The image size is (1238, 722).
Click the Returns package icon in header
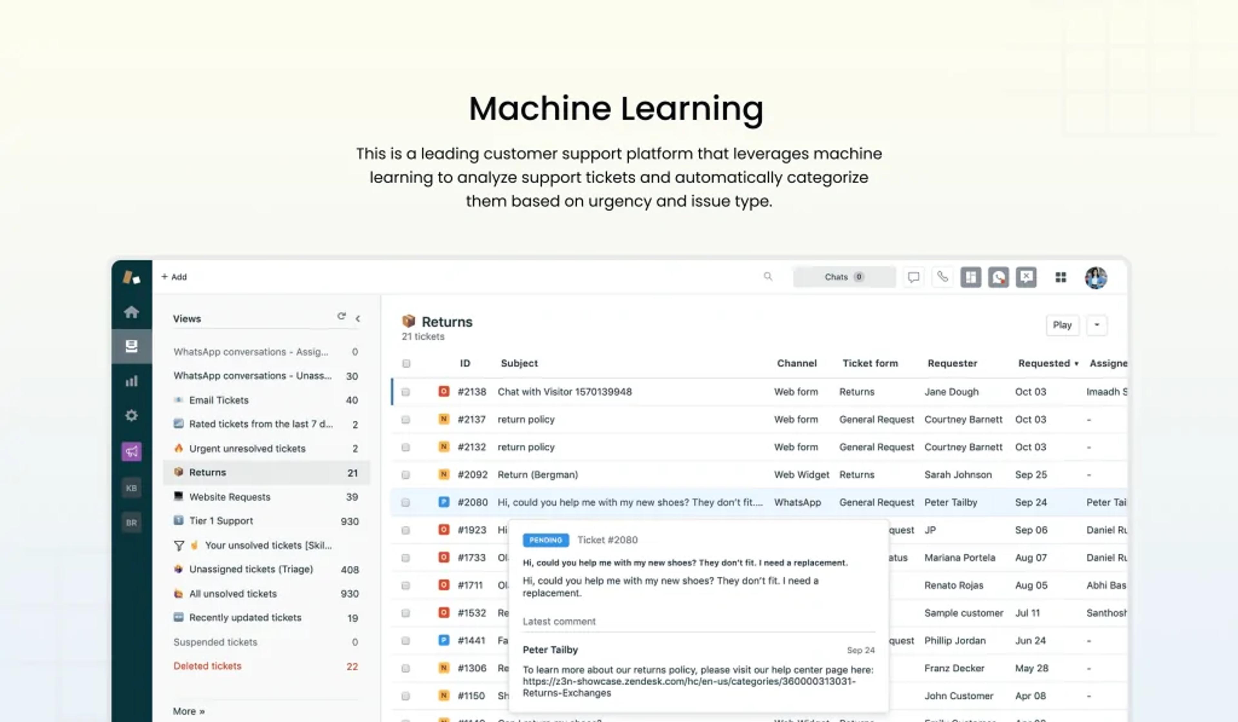pos(409,321)
